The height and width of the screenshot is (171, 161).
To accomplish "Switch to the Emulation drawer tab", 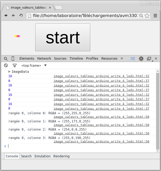I will point(42,156).
